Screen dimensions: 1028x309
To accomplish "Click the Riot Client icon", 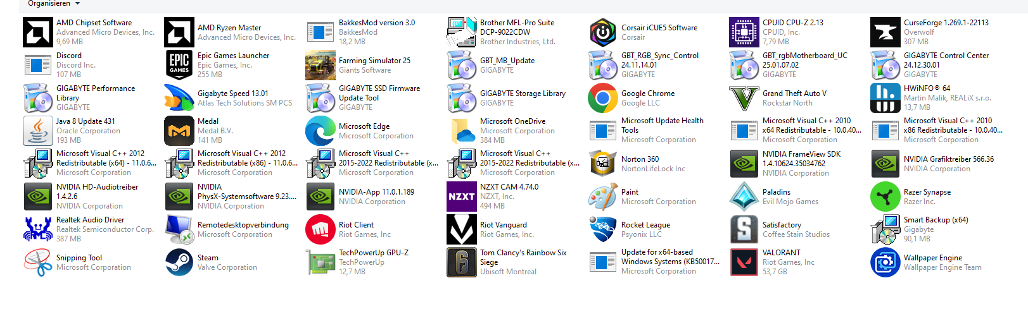I will click(320, 229).
